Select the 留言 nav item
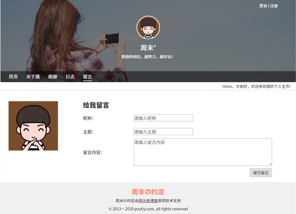The image size is (296, 214). click(87, 77)
